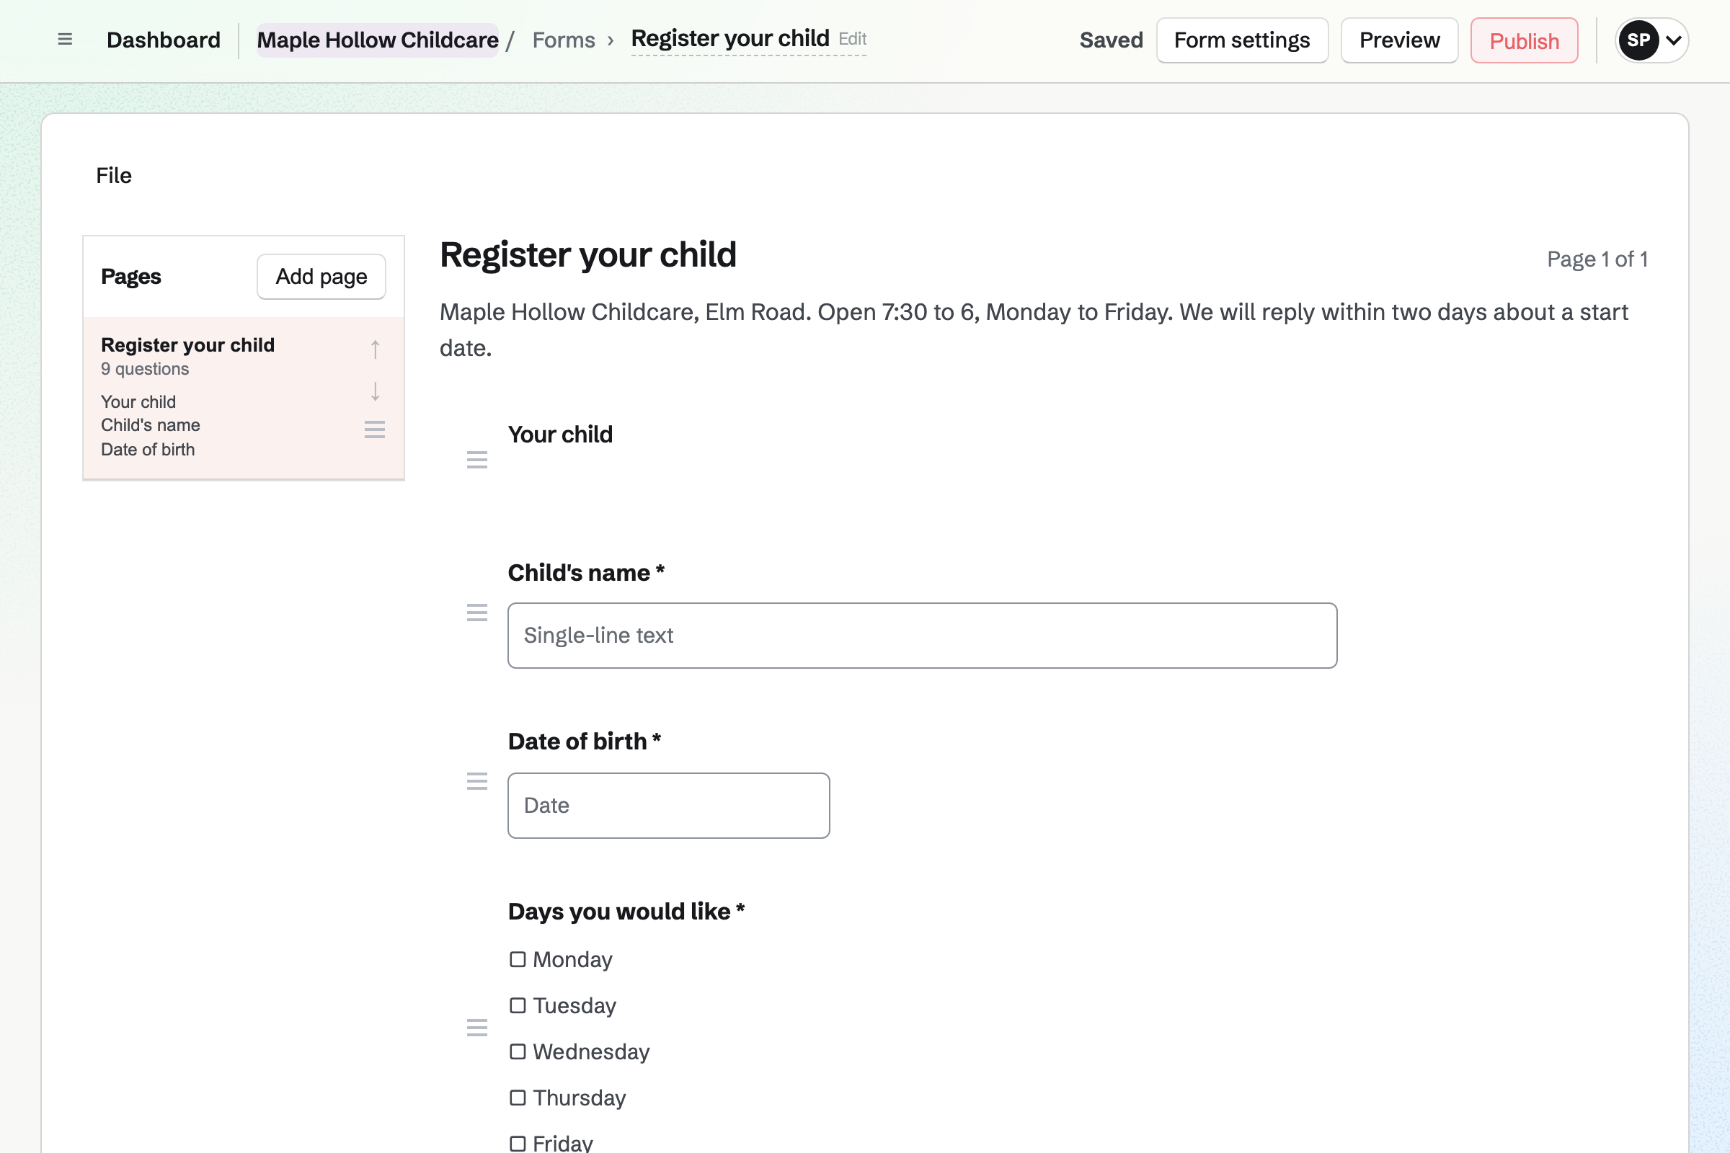Click the drag handle beside Date of birth

point(477,781)
